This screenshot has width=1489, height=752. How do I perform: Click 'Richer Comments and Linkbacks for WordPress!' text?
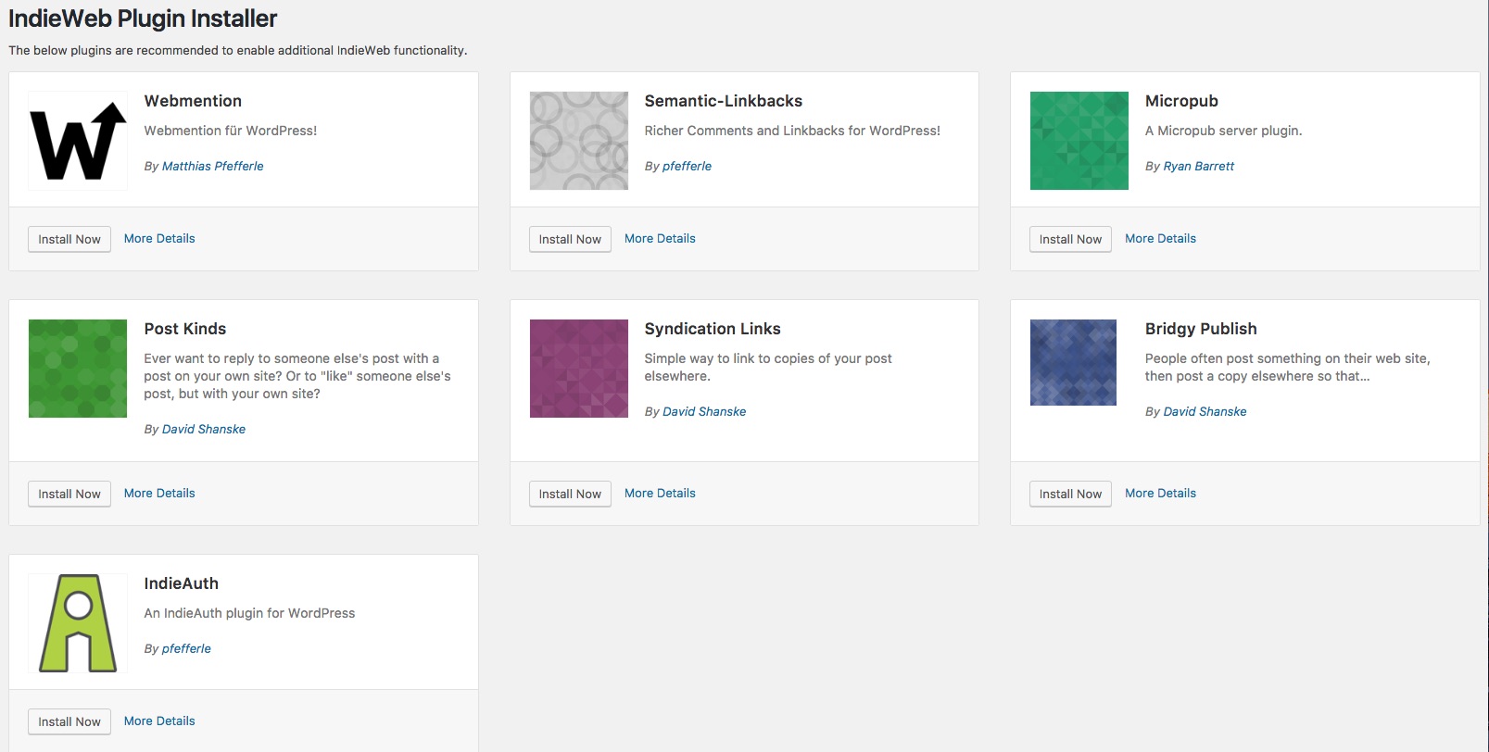pos(792,131)
